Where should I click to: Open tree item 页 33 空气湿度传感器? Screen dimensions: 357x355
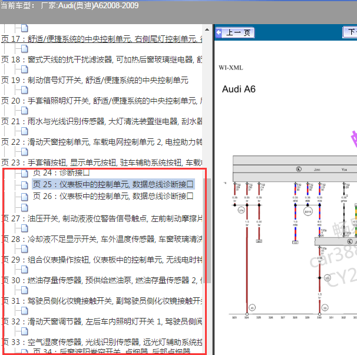tap(101, 342)
